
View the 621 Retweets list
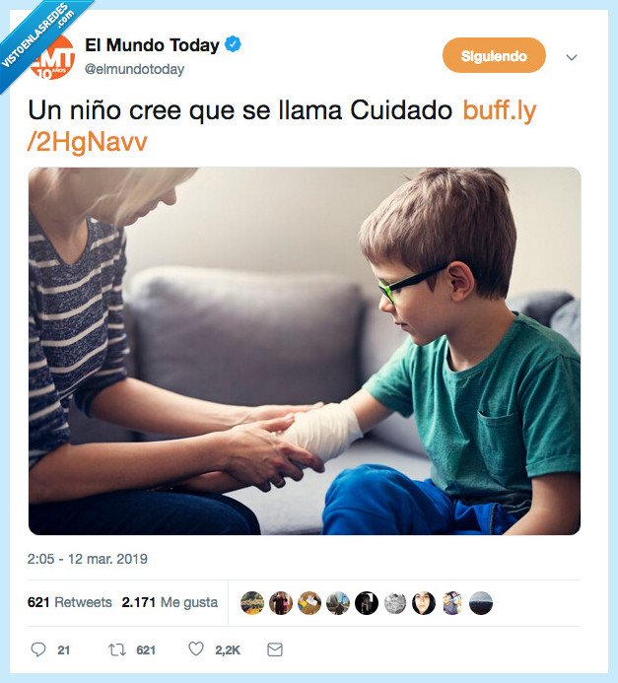(70, 602)
